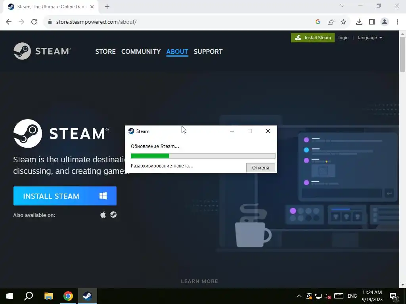Select the SteamOS download icon
This screenshot has width=406, height=304.
click(x=113, y=215)
